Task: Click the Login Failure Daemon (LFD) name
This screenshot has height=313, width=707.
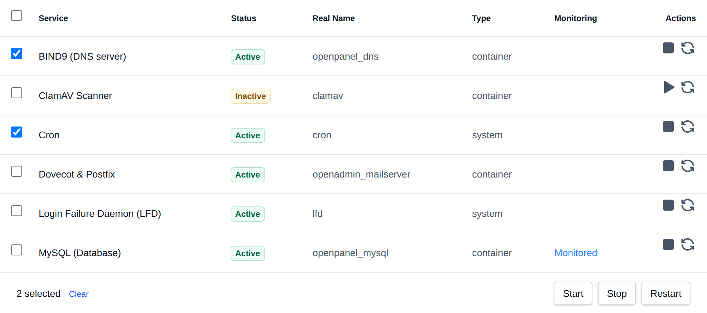Action: 100,214
